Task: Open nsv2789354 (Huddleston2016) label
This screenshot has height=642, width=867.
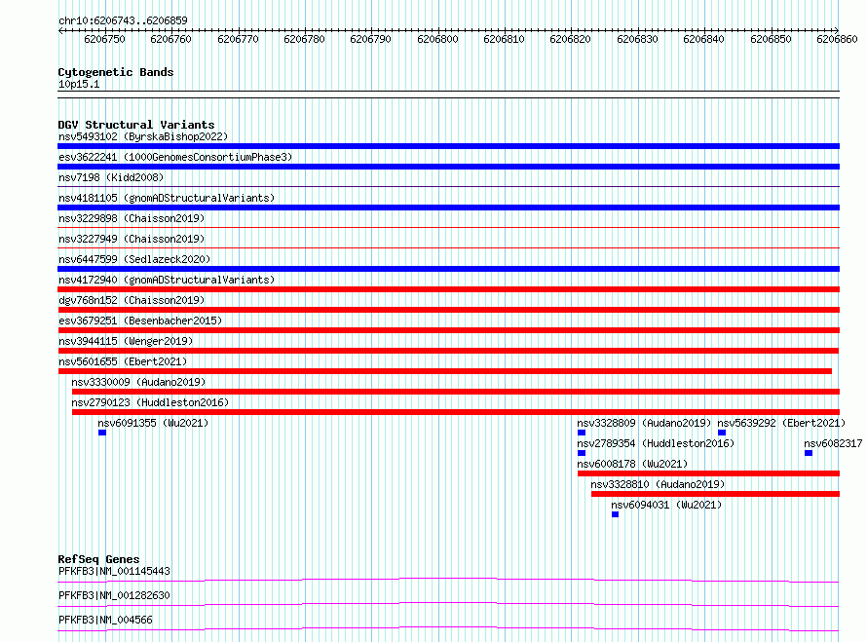Action: 656,443
